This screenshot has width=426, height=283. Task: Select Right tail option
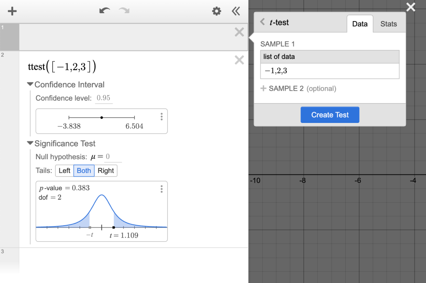(106, 171)
